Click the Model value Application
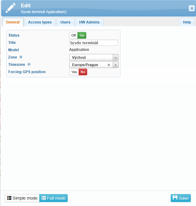The width and height of the screenshot is (196, 206). coord(79,50)
